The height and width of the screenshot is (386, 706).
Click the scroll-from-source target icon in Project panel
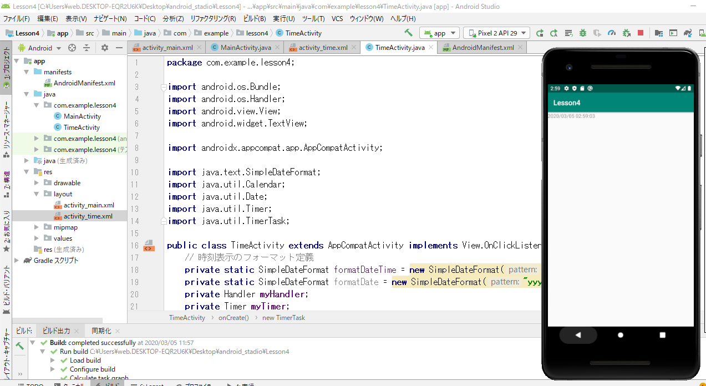[x=72, y=48]
